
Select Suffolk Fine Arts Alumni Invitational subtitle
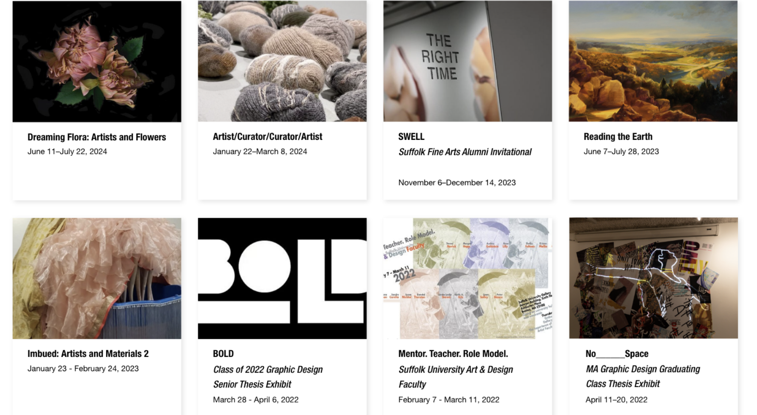465,152
